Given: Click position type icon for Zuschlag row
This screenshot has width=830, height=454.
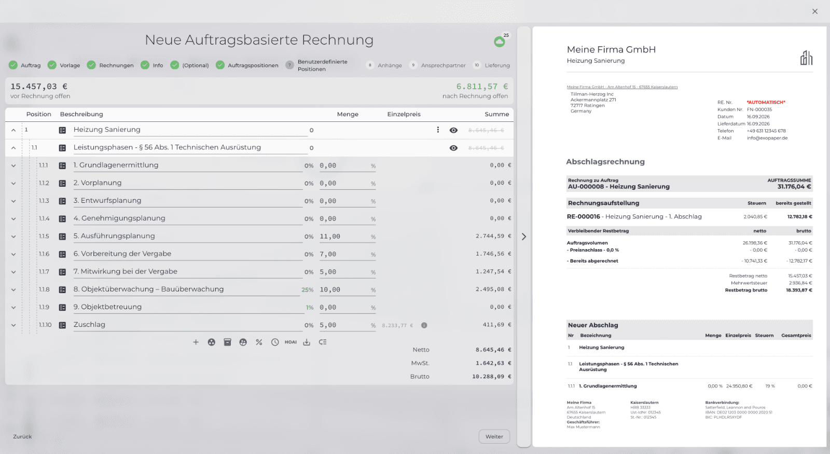Looking at the screenshot, I should pyautogui.click(x=62, y=325).
